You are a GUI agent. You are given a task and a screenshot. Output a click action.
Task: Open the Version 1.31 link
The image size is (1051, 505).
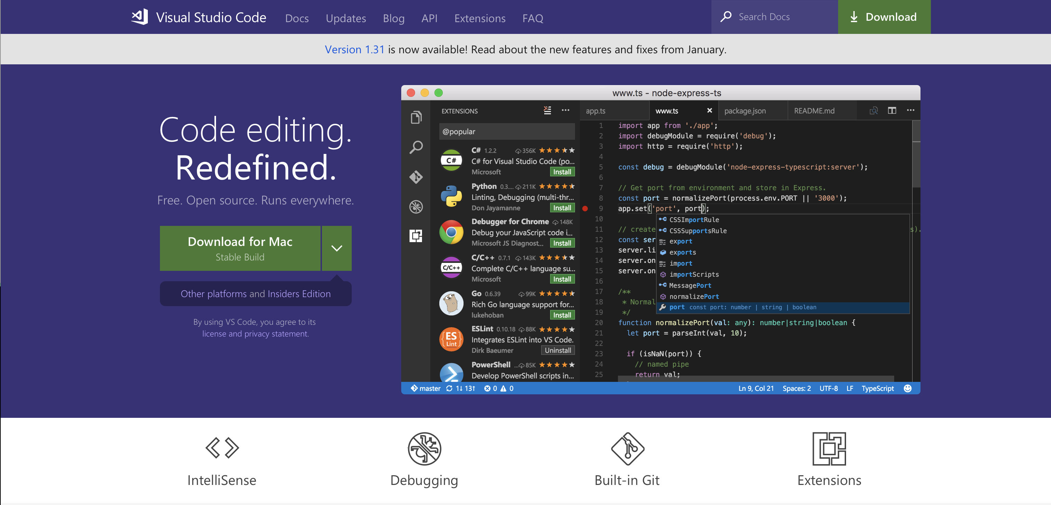354,50
